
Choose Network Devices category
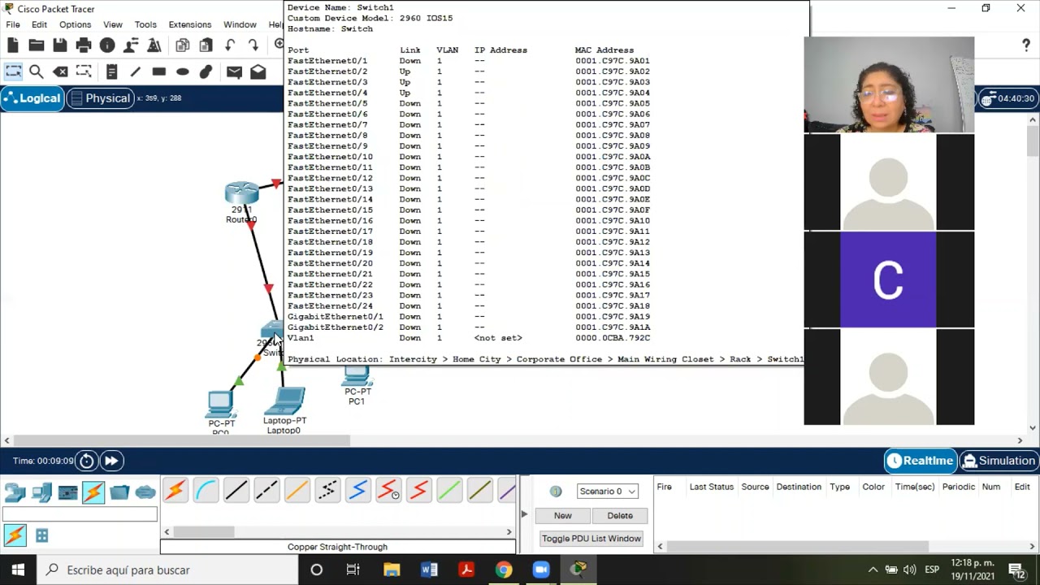(x=15, y=492)
